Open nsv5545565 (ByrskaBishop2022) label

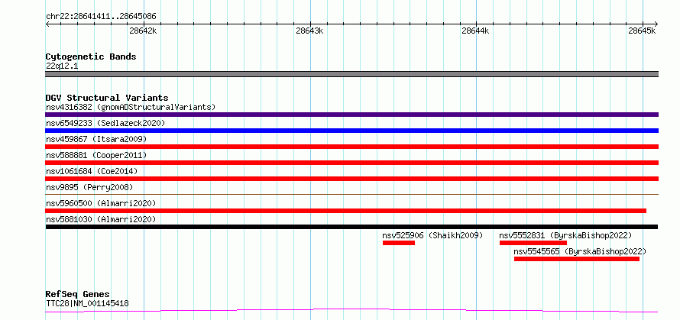click(x=580, y=251)
